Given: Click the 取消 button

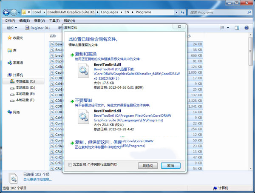Looking at the screenshot, I should 170,166.
